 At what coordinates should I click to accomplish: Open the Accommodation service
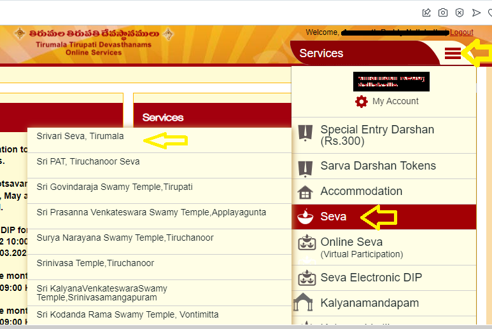coord(384,191)
